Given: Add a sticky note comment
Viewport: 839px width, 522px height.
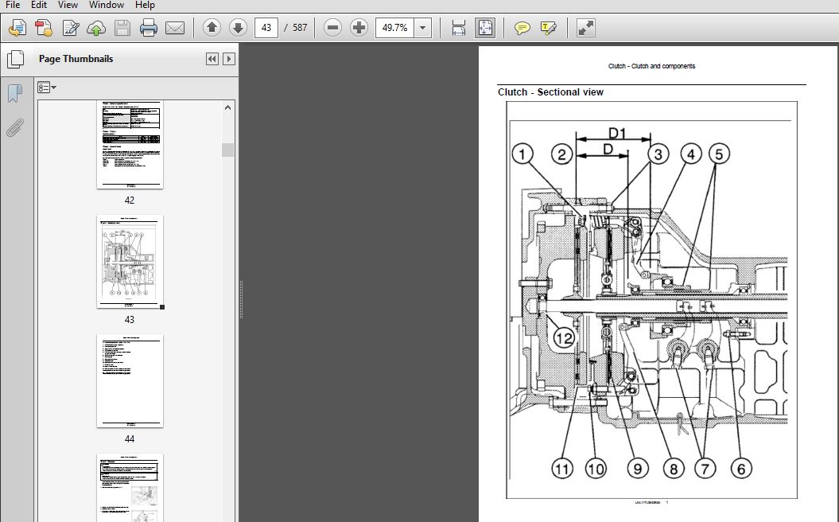Looking at the screenshot, I should coord(522,28).
